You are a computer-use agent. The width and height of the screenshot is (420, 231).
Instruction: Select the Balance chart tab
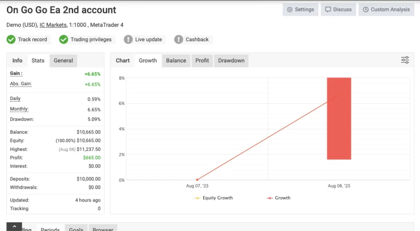tap(176, 61)
